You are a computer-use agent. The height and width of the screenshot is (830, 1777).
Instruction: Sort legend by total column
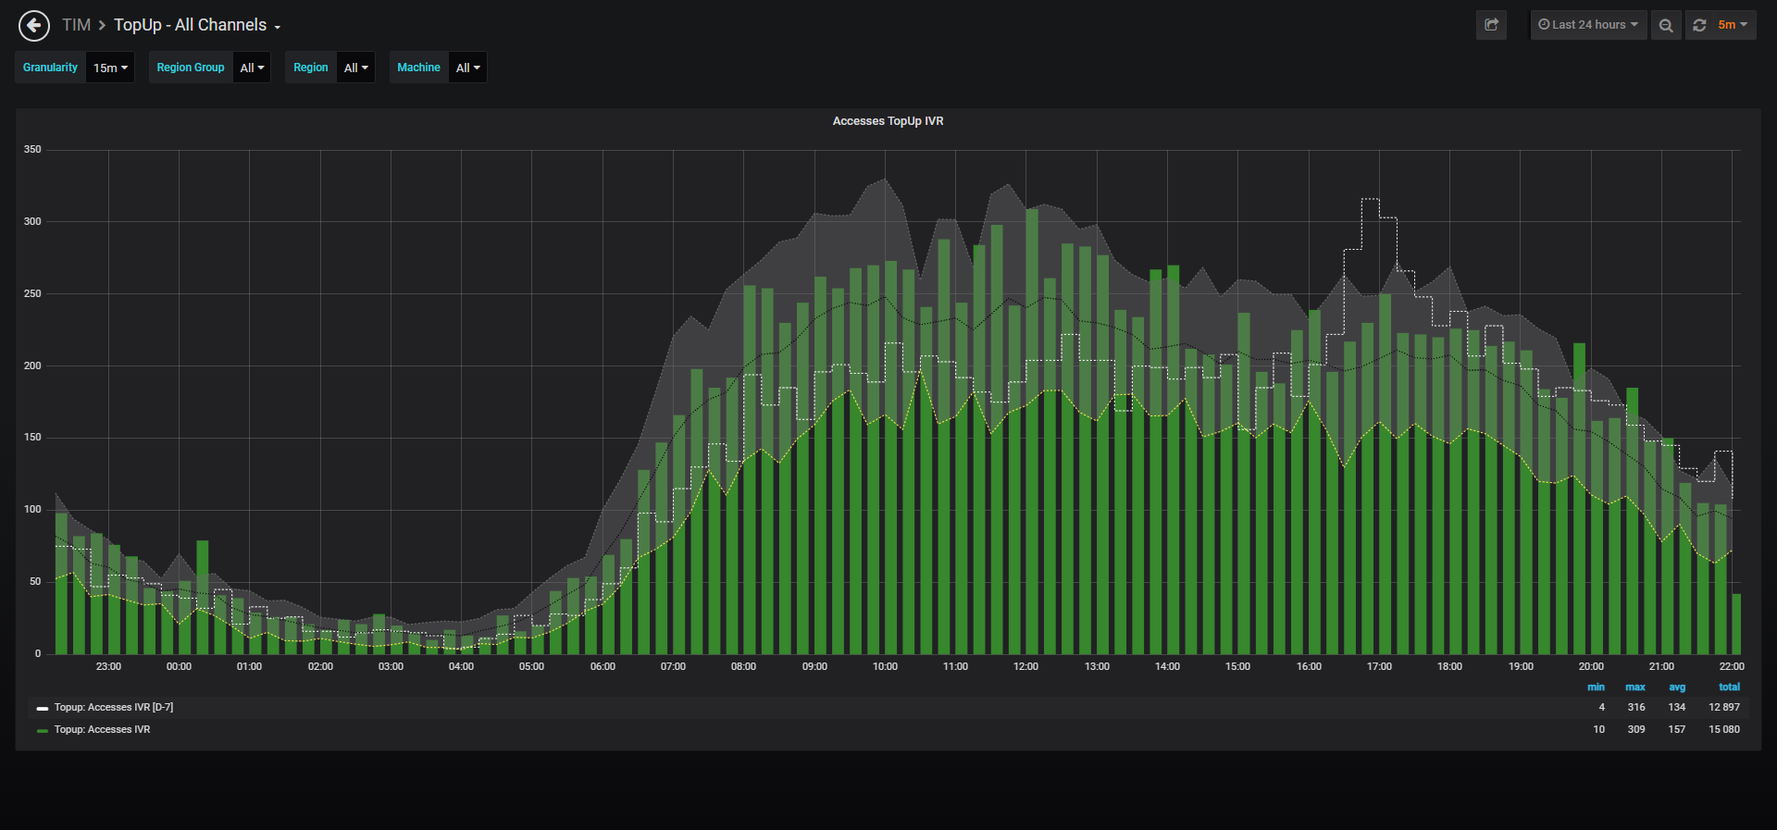(x=1729, y=688)
